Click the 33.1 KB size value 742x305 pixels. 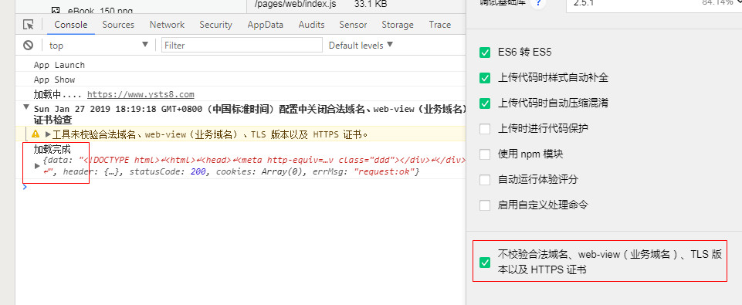(x=371, y=4)
